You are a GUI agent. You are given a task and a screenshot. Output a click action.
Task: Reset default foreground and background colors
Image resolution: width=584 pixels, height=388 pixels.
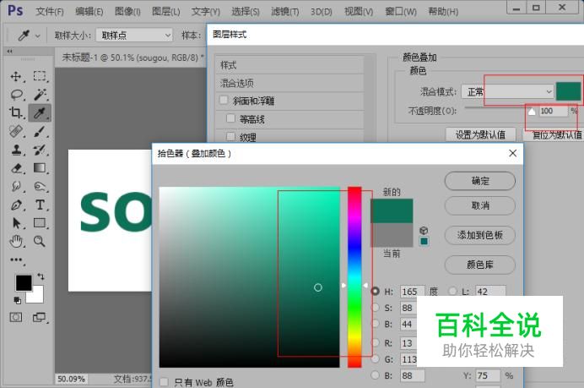tap(17, 300)
